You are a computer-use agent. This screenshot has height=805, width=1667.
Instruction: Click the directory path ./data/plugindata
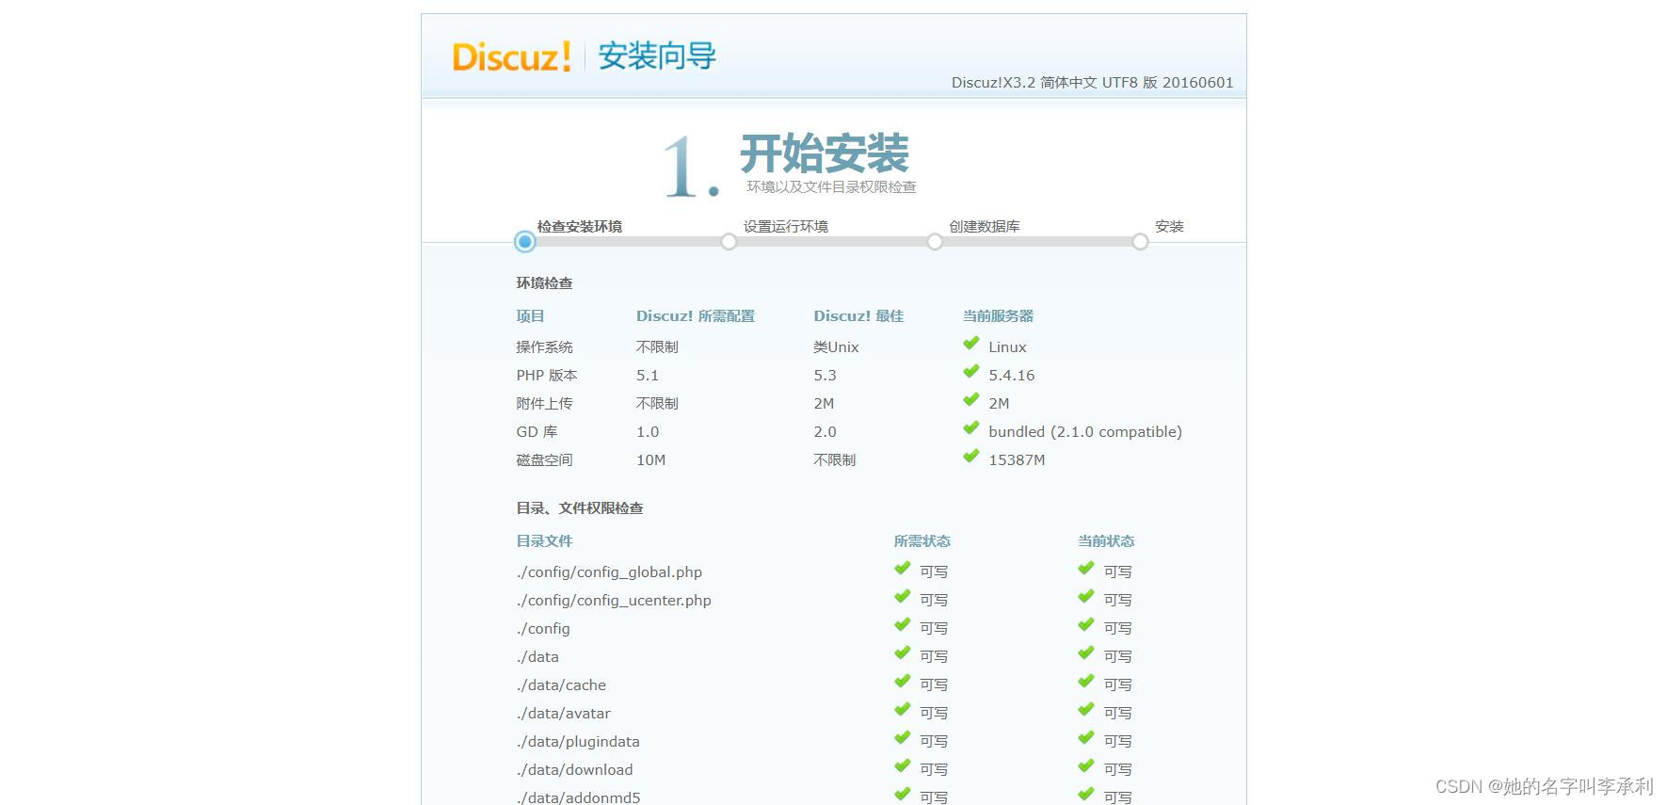click(578, 741)
